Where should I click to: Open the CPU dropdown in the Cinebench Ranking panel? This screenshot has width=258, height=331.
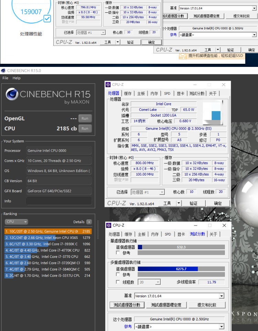(x=17, y=222)
